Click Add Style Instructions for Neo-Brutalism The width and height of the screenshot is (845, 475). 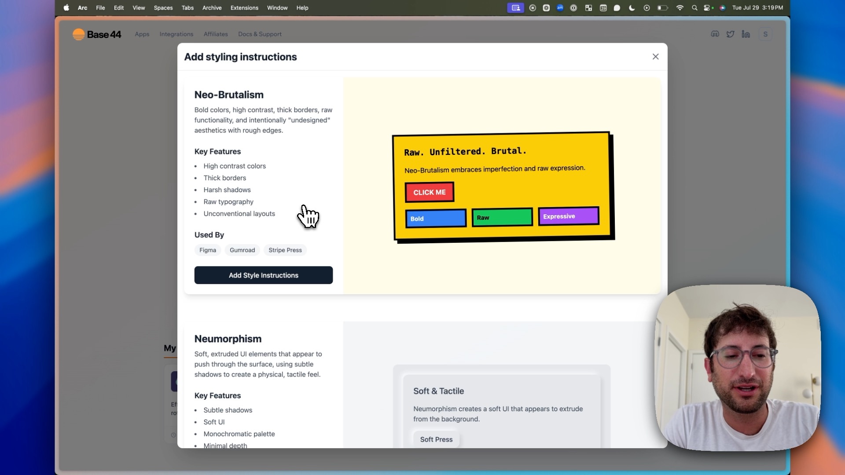263,275
